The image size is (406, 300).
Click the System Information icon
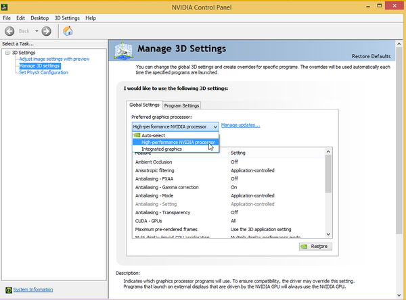(7, 290)
